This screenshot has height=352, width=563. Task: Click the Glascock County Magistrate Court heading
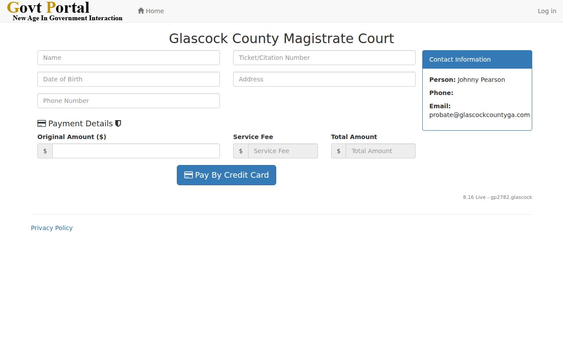(281, 38)
